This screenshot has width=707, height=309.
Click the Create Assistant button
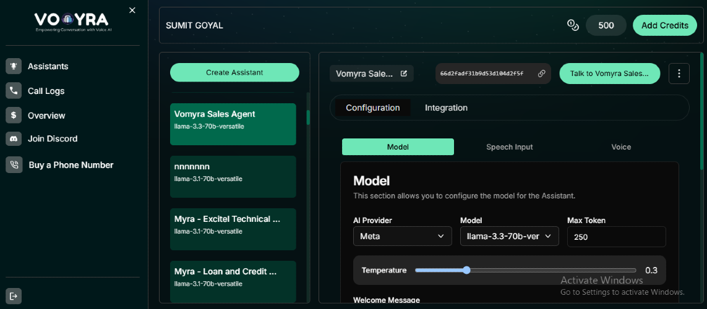[234, 72]
